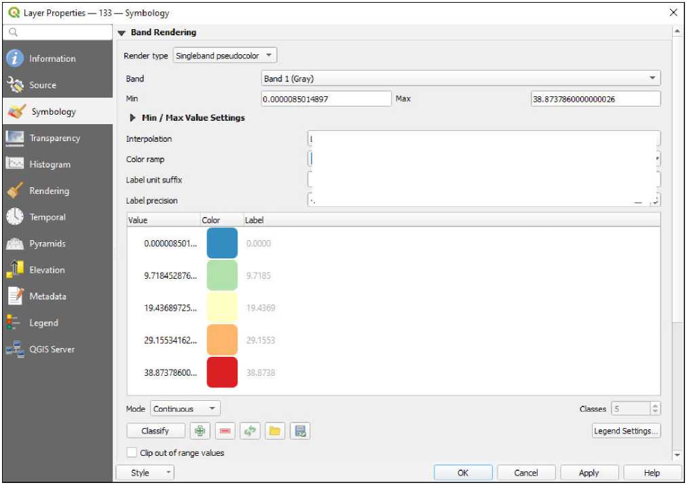The height and width of the screenshot is (485, 687).
Task: Collapse the Band Rendering section
Action: point(122,33)
